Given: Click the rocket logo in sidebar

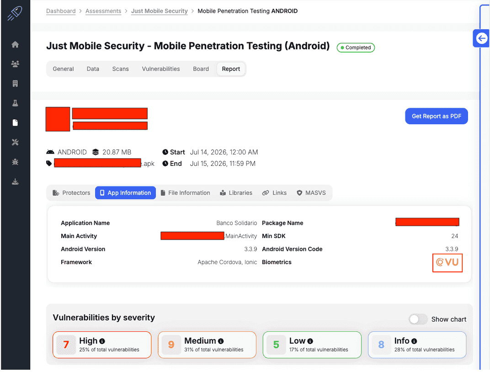Looking at the screenshot, I should (x=15, y=13).
